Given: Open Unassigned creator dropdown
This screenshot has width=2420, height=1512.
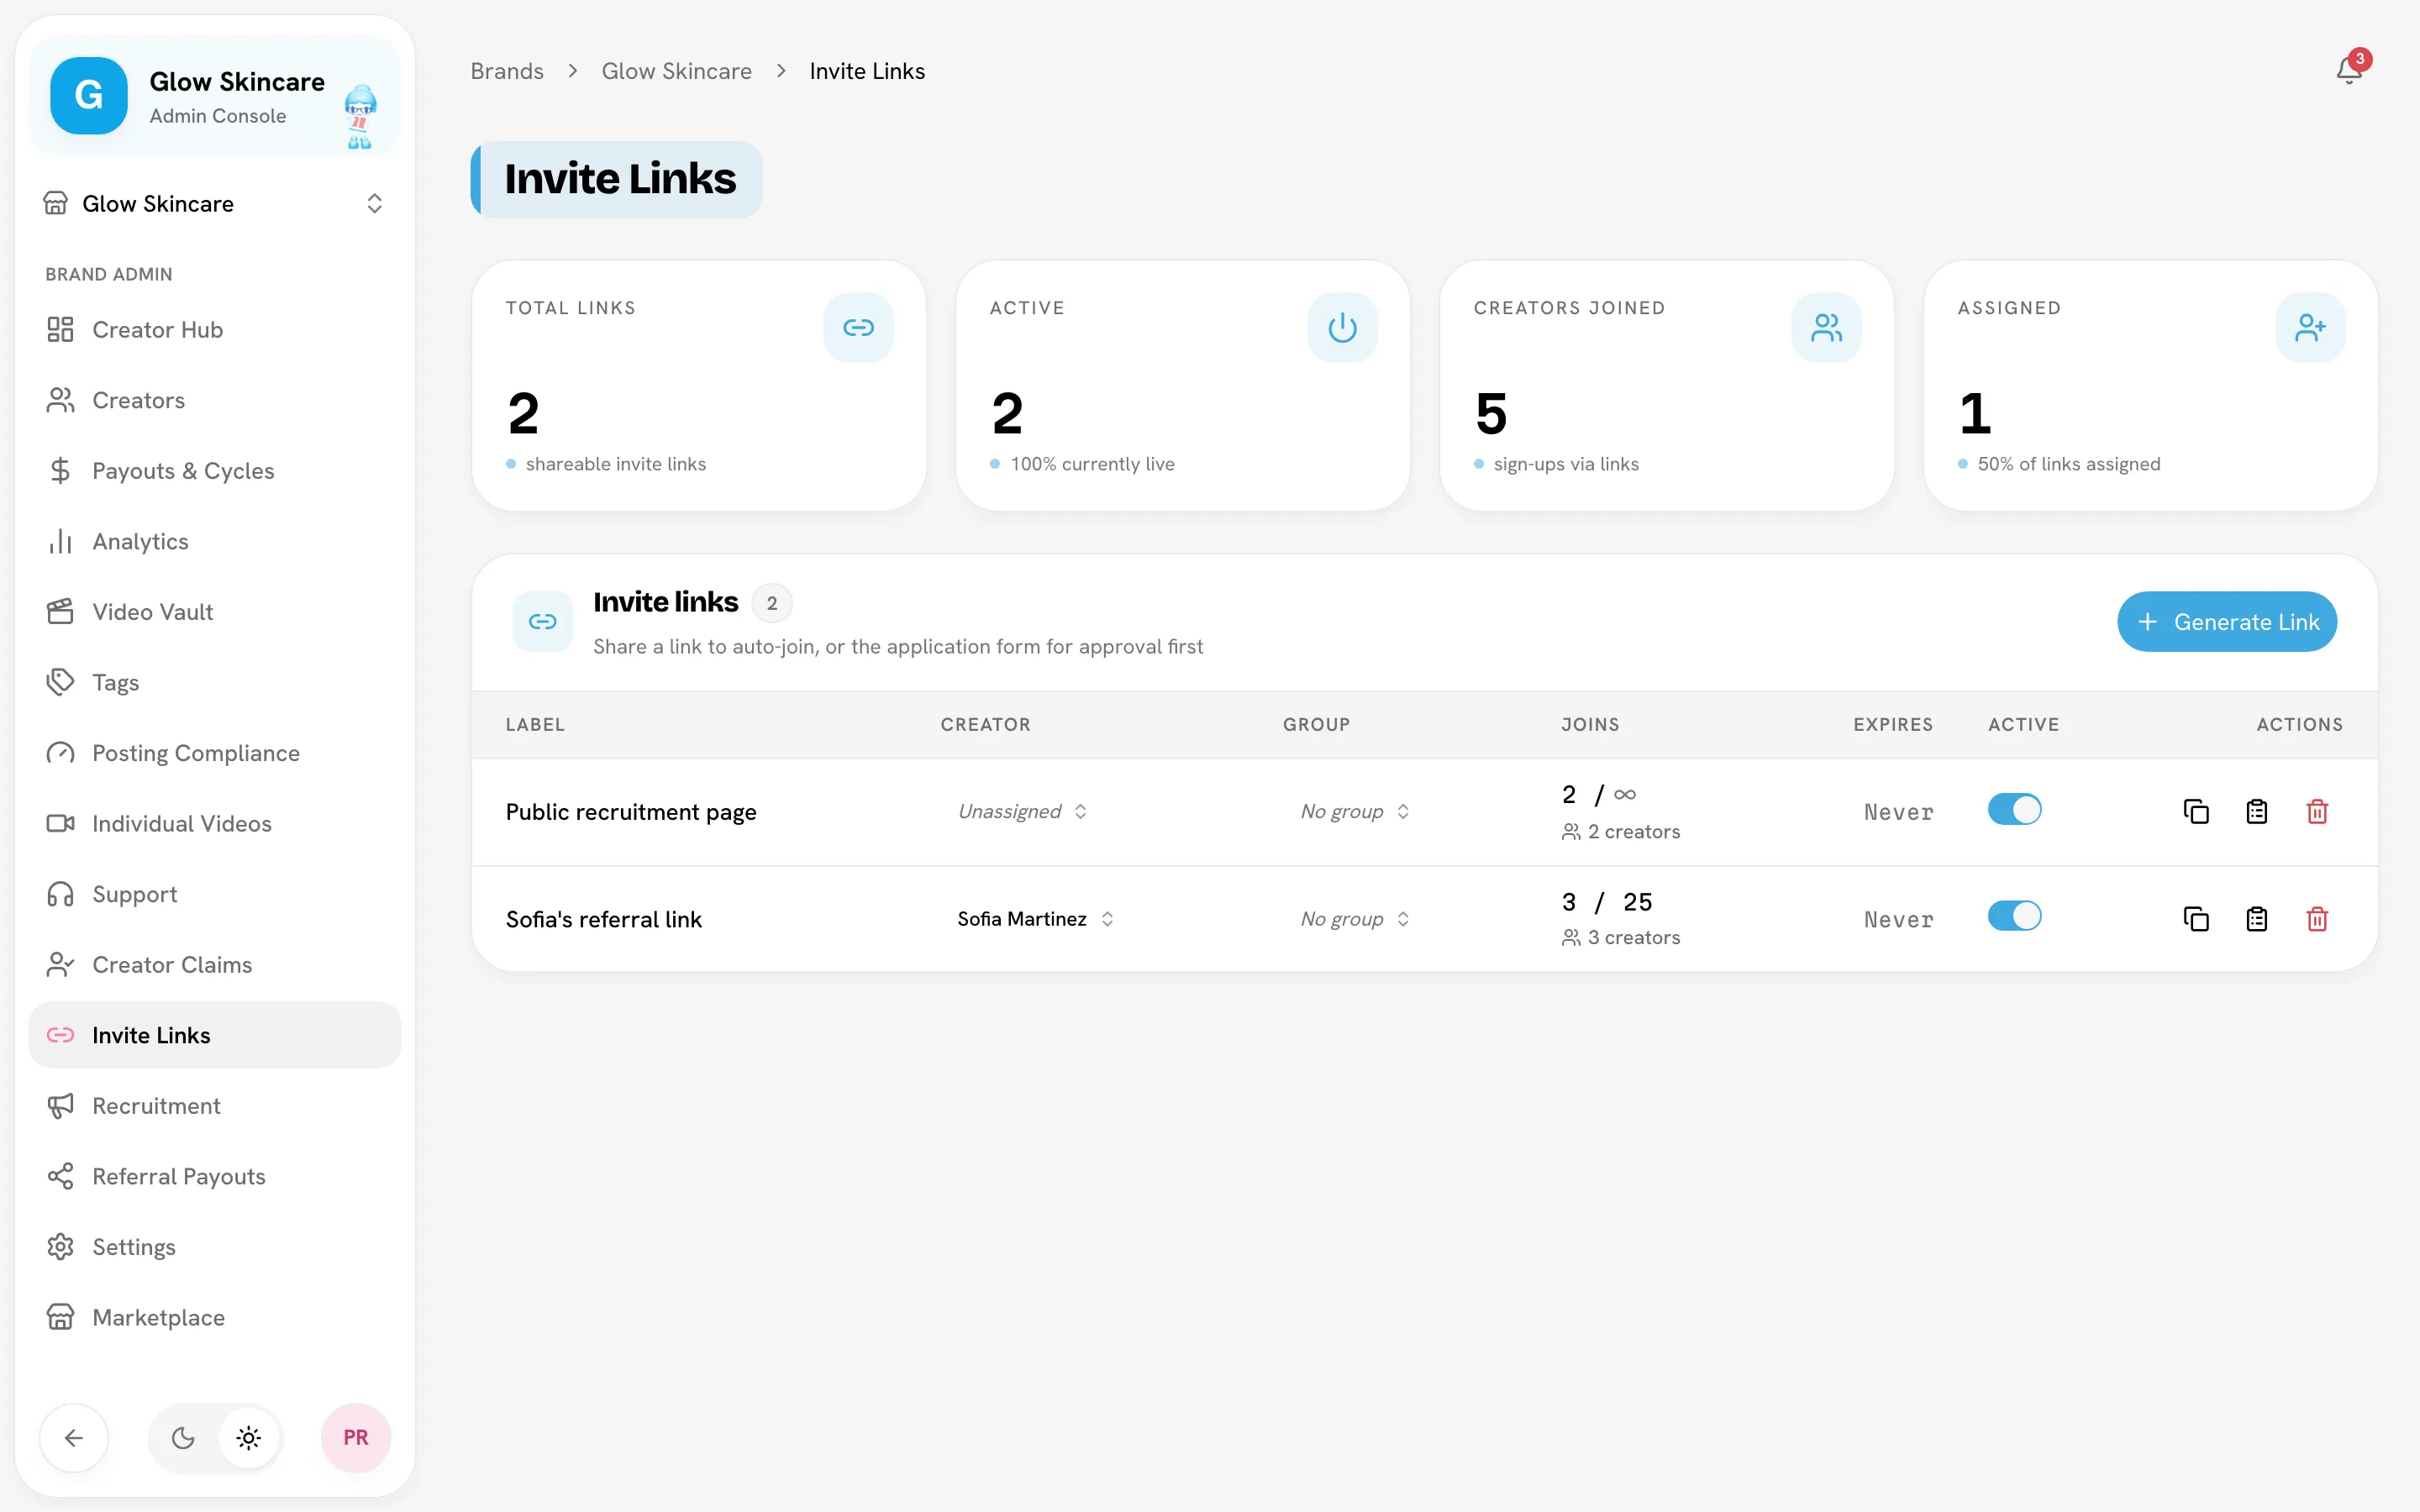Looking at the screenshot, I should point(1022,811).
